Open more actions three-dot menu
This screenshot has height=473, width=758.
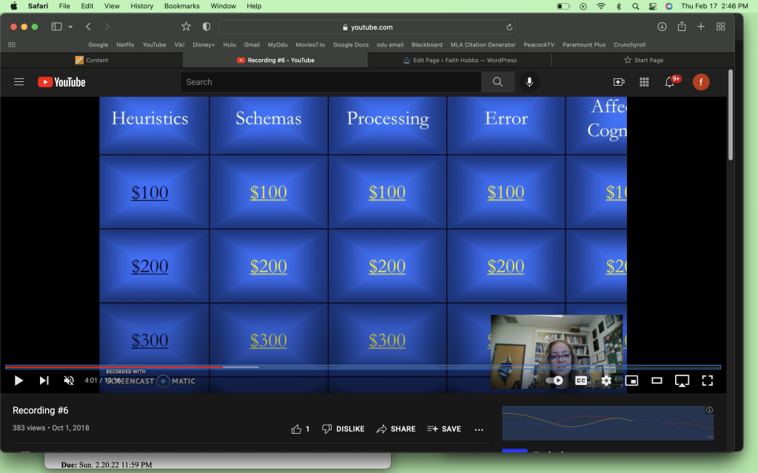click(479, 429)
